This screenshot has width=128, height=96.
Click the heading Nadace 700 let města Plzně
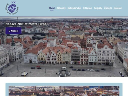(x=26, y=24)
